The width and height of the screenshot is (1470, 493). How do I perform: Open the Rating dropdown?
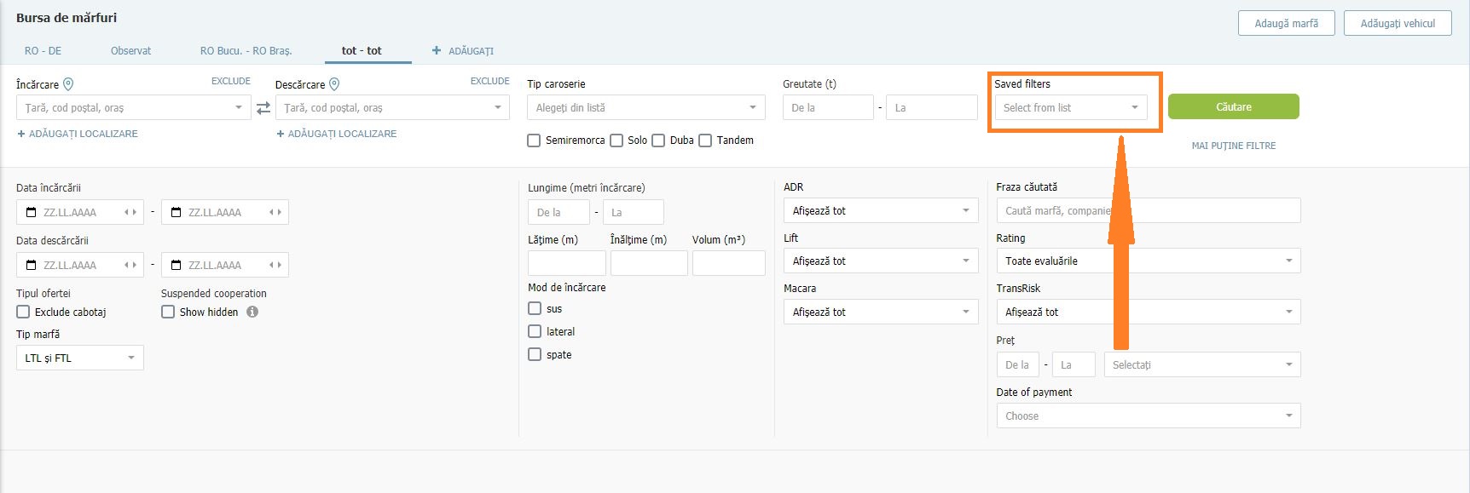tap(1149, 261)
